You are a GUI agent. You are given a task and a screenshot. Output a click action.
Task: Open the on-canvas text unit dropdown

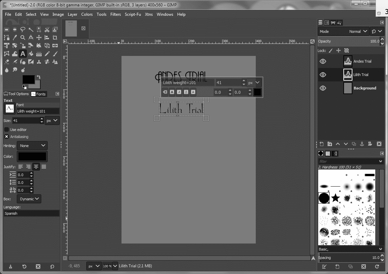254,83
